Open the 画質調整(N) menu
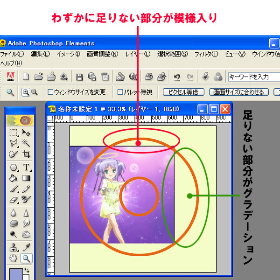 103,54
